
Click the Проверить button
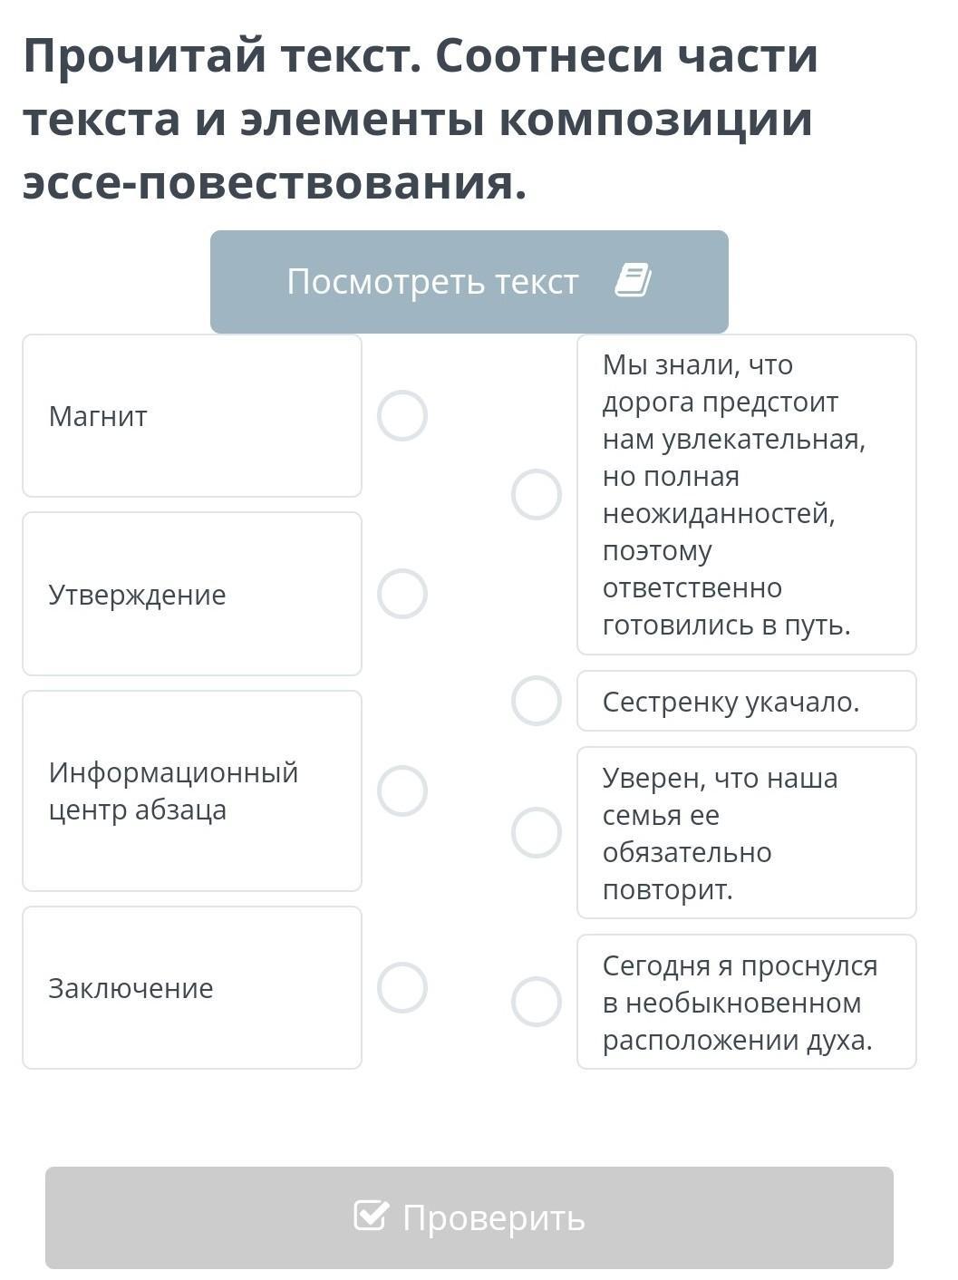tap(469, 1217)
